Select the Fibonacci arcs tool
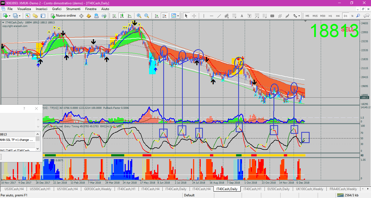 coord(257,16)
